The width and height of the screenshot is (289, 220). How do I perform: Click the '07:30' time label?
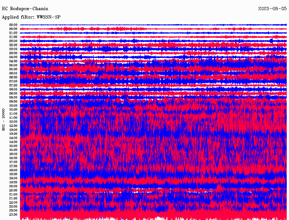pyautogui.click(x=13, y=85)
